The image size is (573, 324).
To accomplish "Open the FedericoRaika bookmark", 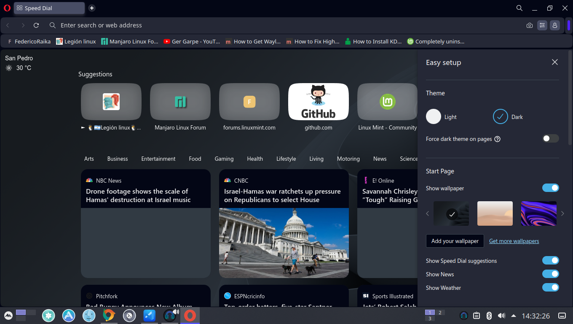I will tap(29, 41).
